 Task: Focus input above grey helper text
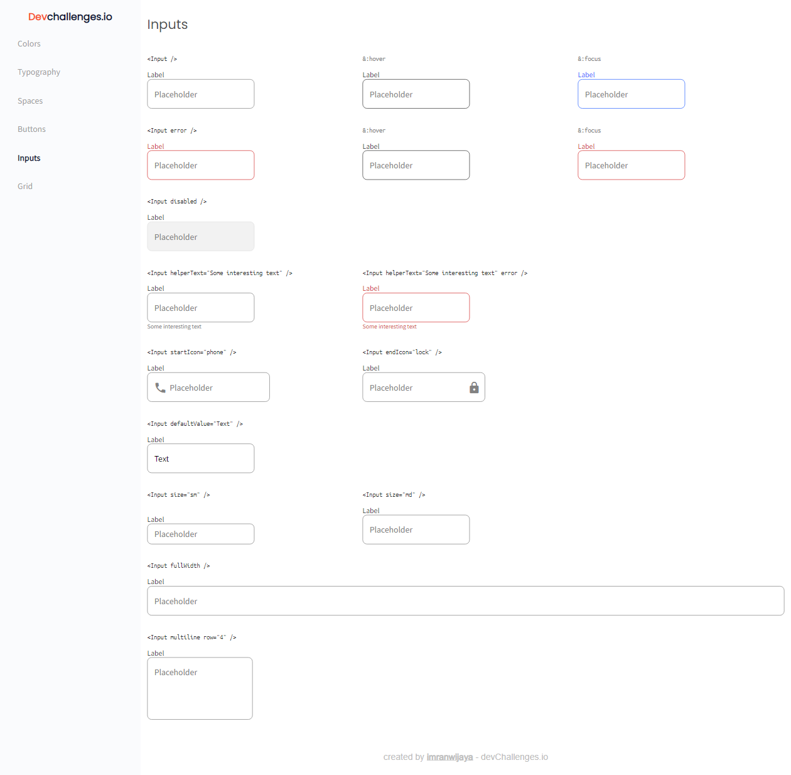click(201, 308)
